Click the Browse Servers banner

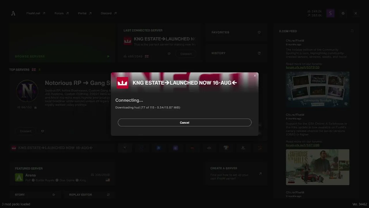point(62,43)
